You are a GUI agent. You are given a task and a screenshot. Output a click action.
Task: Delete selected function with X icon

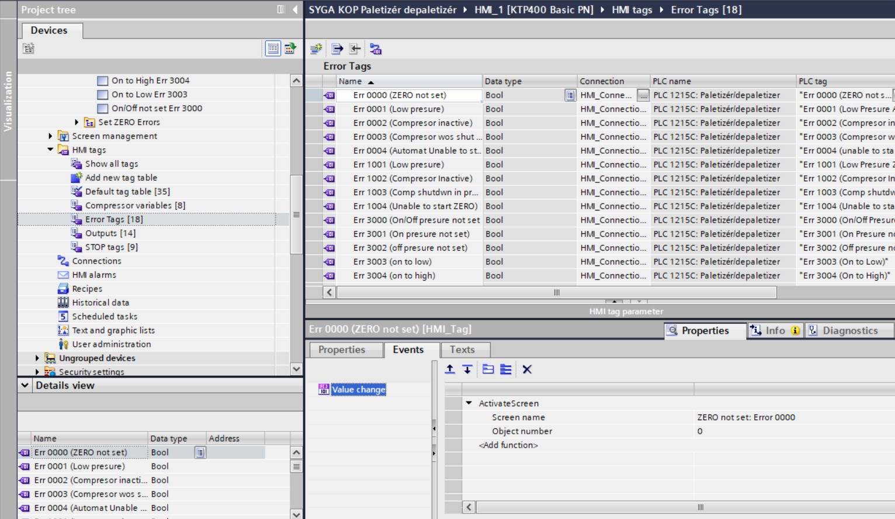[527, 369]
